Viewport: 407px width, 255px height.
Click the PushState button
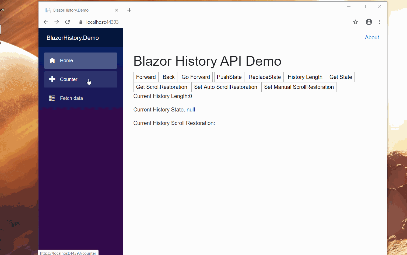point(229,77)
